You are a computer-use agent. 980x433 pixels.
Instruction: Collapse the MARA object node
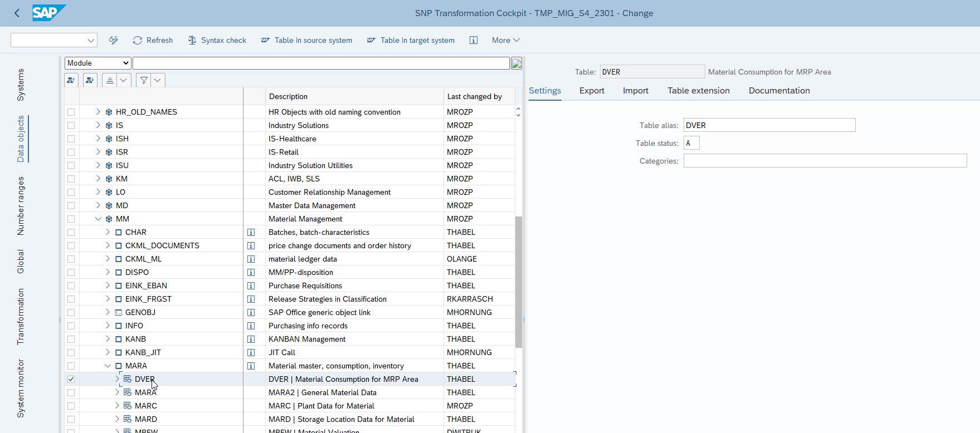click(x=108, y=366)
